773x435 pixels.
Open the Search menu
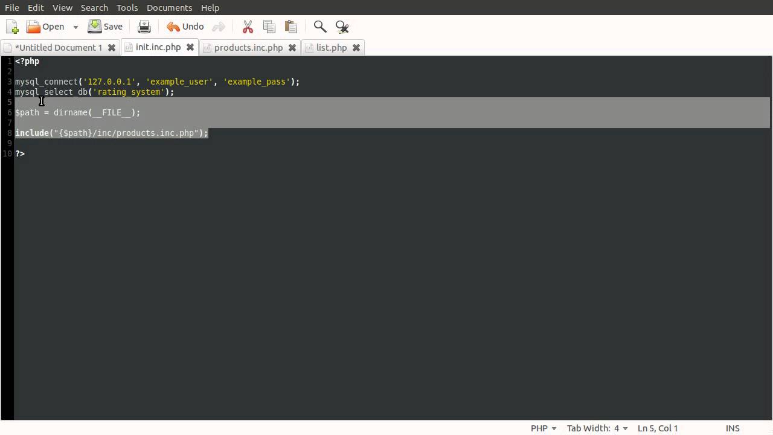[94, 7]
